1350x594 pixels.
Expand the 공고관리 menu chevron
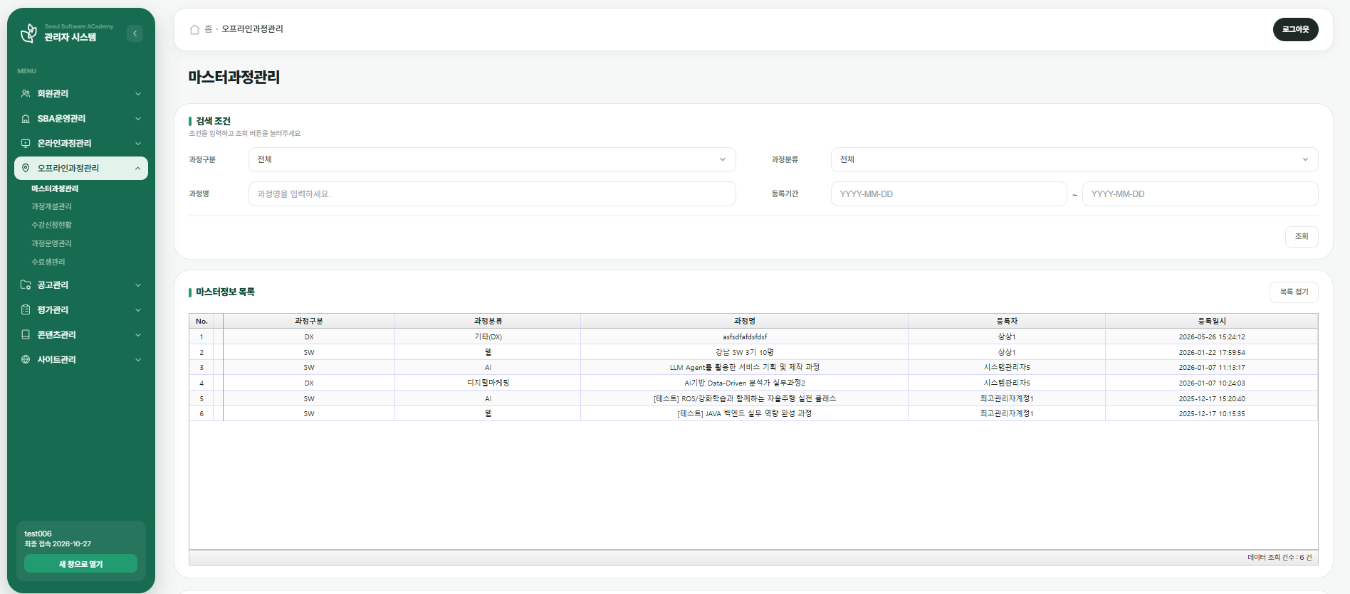pos(138,285)
